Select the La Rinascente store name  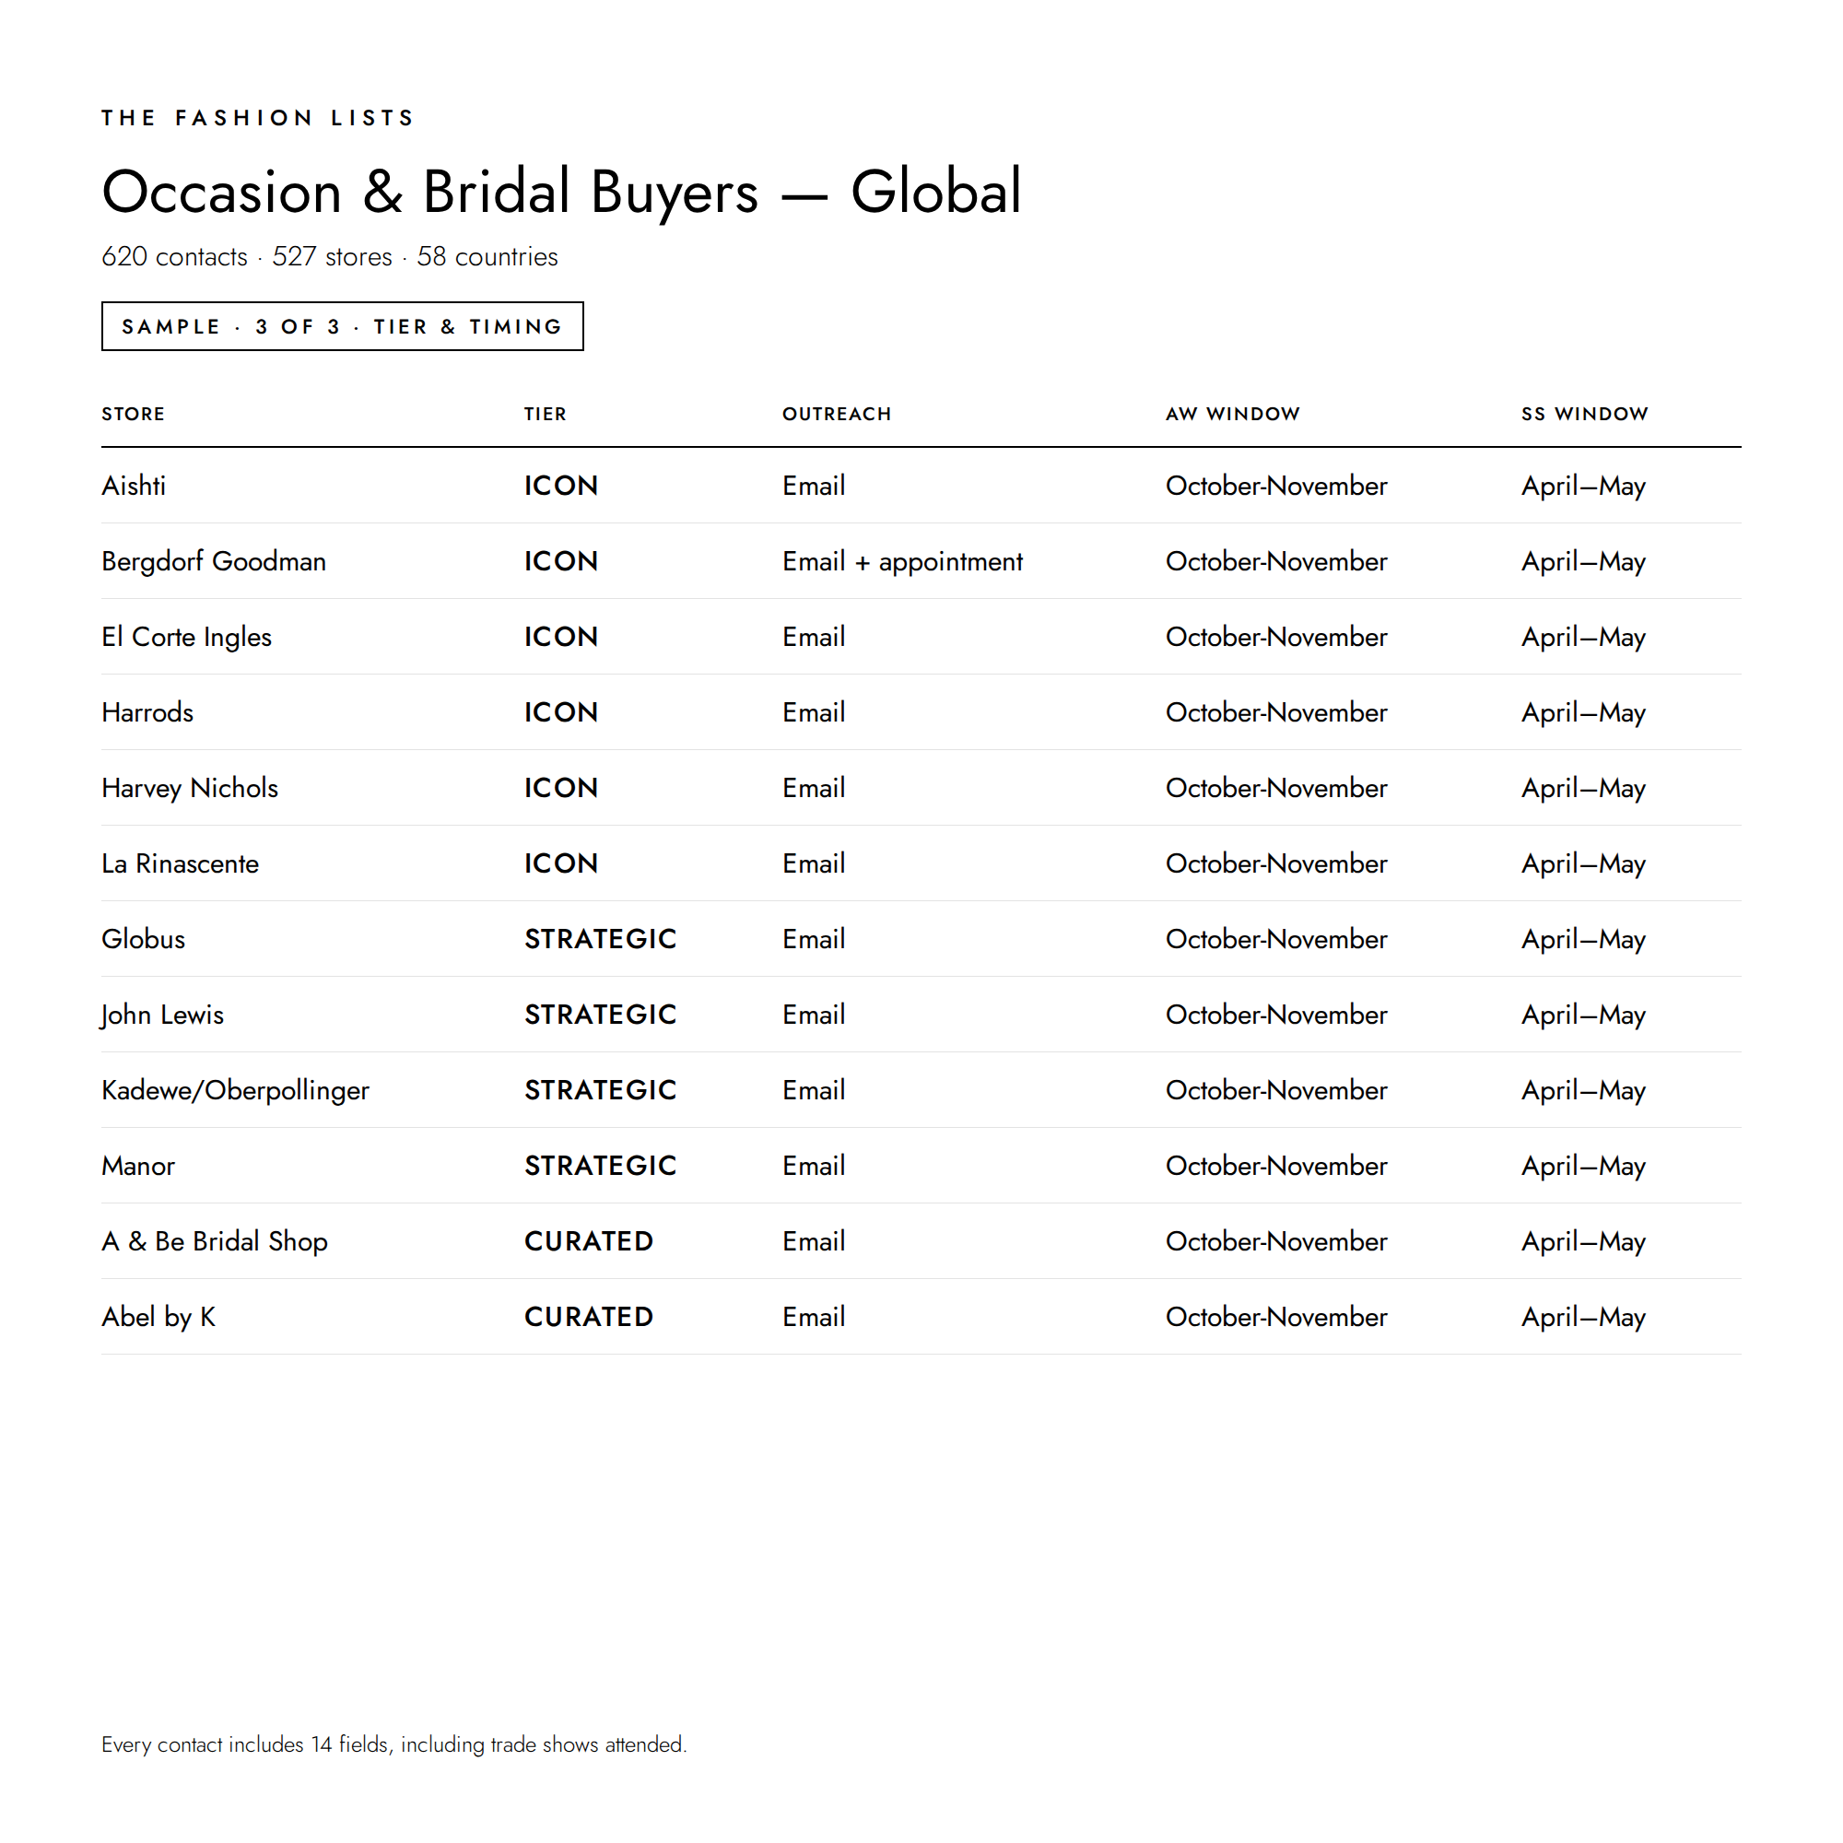coord(181,863)
